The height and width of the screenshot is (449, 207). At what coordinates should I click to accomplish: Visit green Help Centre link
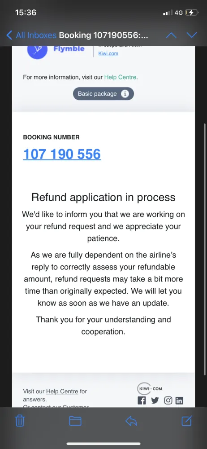click(x=121, y=77)
